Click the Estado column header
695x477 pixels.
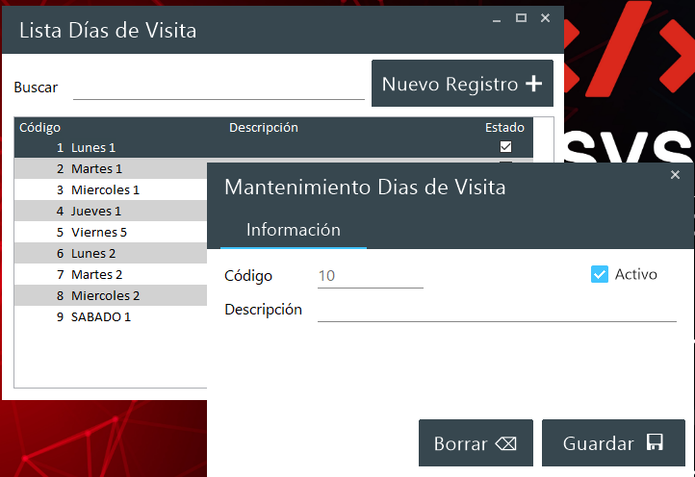(x=504, y=127)
